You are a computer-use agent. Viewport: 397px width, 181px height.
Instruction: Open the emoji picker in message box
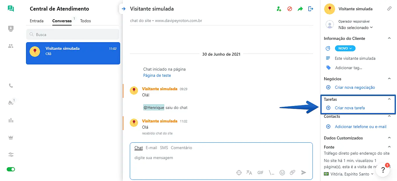click(282, 173)
